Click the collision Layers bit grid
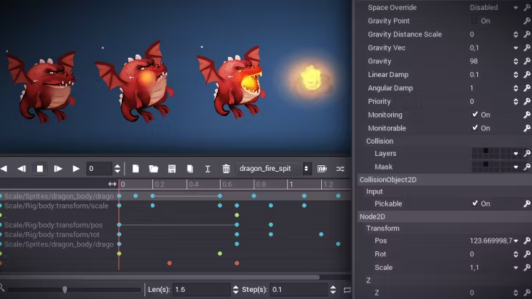The height and width of the screenshot is (299, 532). 491,154
